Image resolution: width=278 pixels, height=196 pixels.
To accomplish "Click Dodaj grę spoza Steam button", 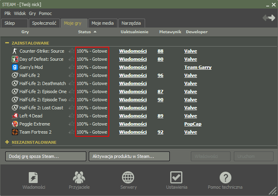I will click(x=46, y=156).
